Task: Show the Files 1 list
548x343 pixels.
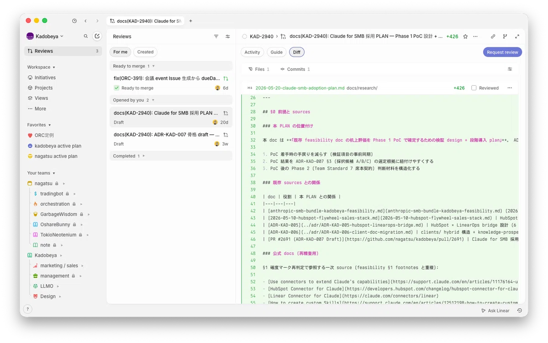Action: click(x=258, y=69)
